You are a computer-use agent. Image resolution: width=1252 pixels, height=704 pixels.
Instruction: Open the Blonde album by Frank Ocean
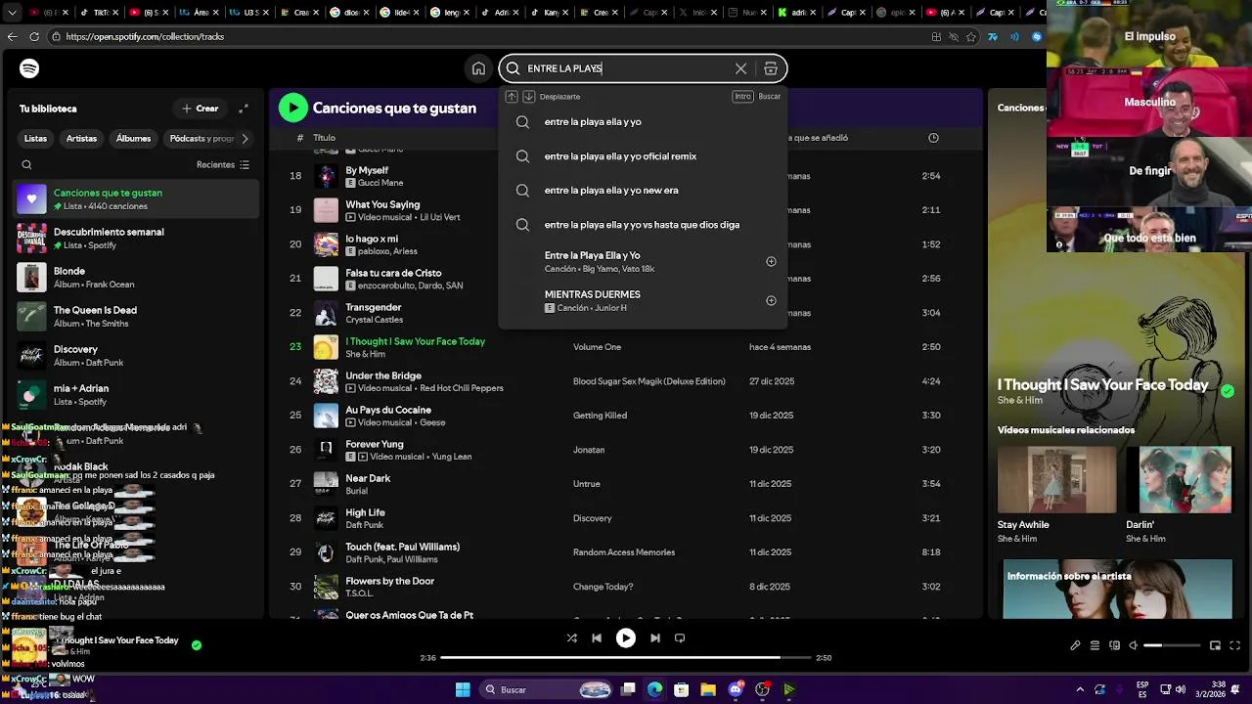pos(137,278)
